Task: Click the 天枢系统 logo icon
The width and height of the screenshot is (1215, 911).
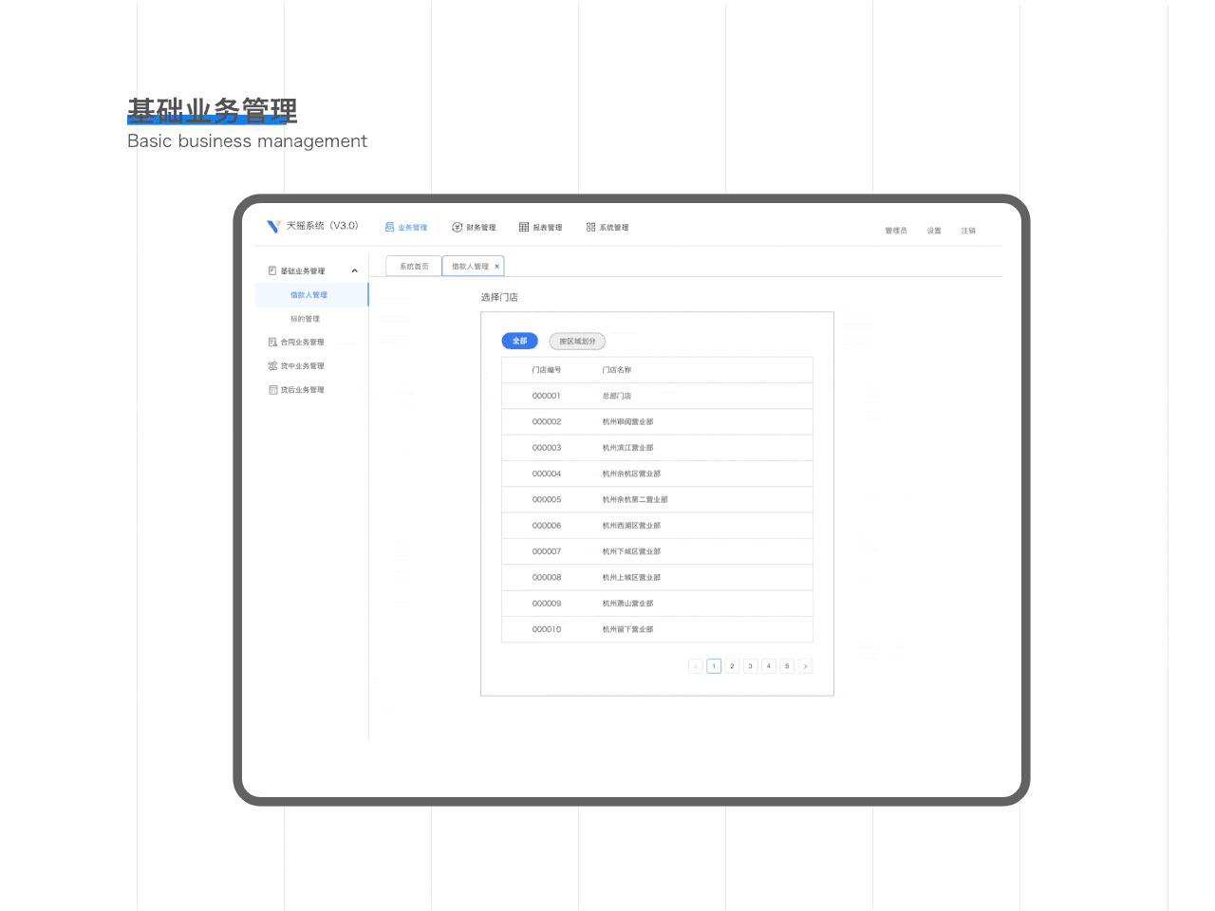Action: (273, 226)
